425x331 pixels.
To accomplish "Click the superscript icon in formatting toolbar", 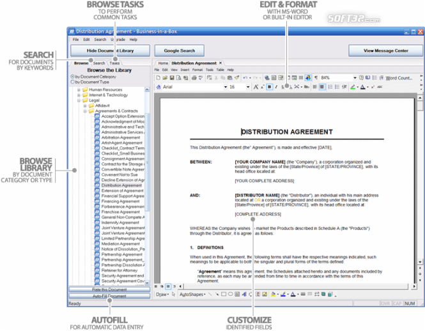I will coord(373,87).
